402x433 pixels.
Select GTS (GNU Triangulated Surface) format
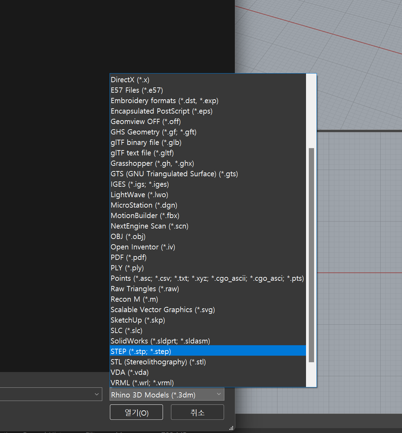pyautogui.click(x=208, y=174)
